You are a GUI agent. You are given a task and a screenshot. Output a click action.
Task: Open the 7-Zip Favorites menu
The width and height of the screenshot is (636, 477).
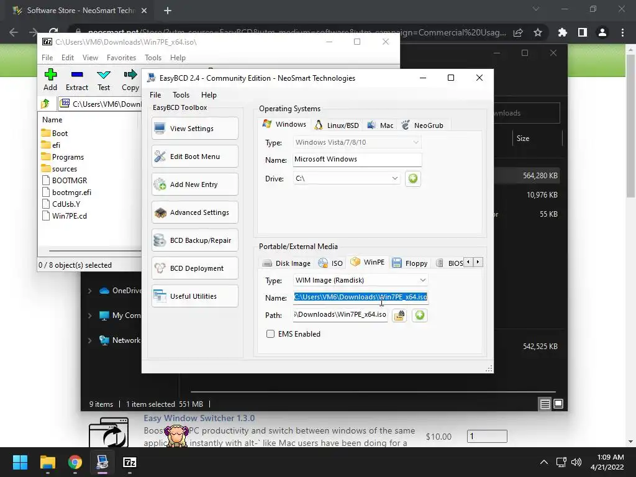[121, 58]
